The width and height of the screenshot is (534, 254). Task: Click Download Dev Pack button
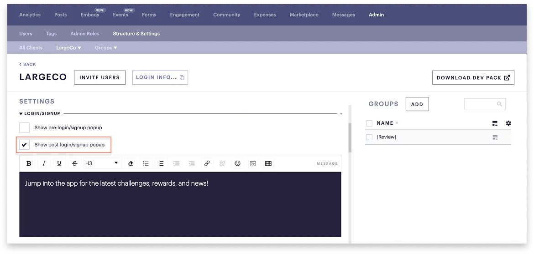pos(473,77)
